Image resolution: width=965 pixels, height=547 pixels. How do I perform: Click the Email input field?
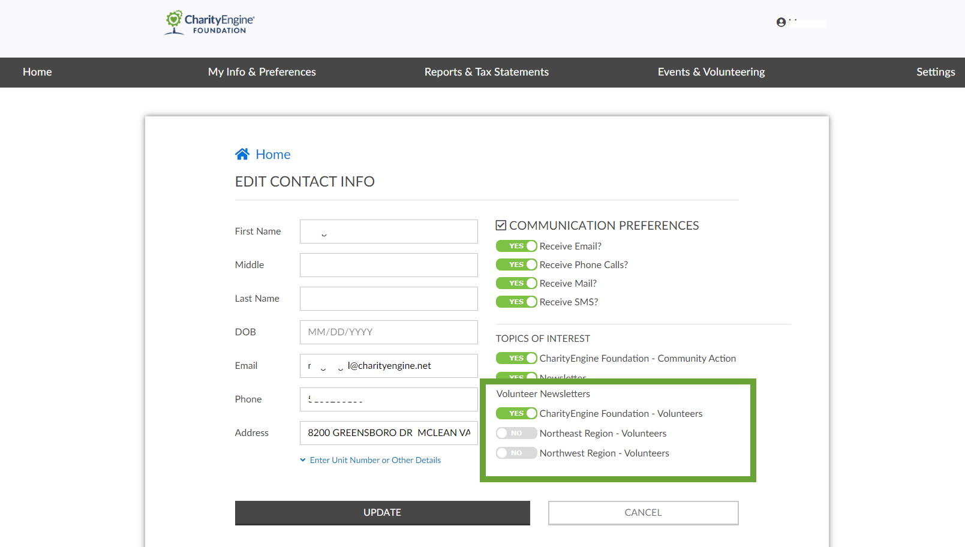(389, 366)
